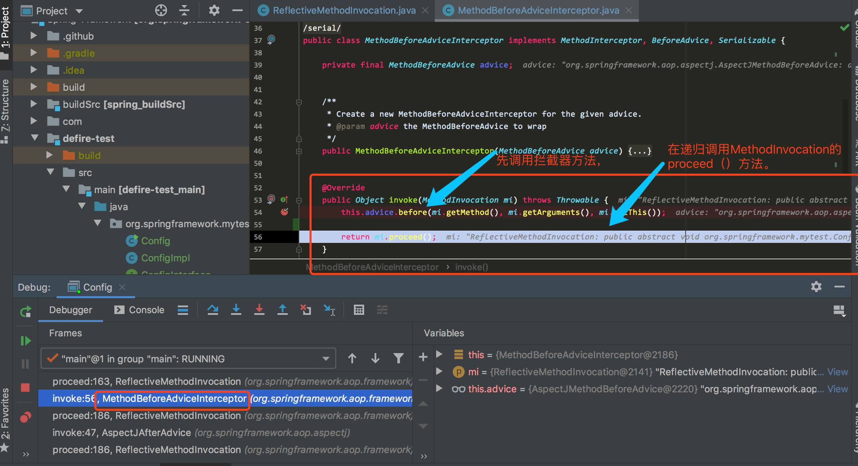
Task: Click Run to Cursor icon
Action: click(x=329, y=310)
